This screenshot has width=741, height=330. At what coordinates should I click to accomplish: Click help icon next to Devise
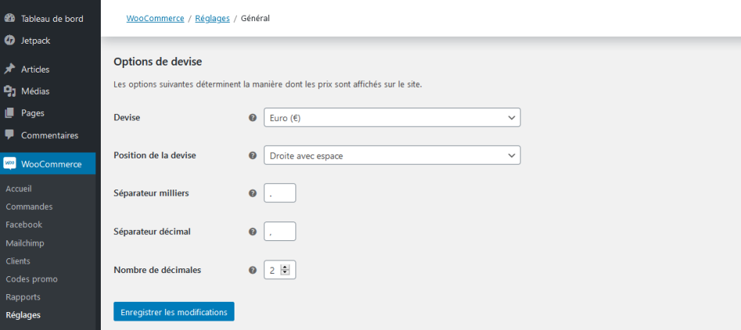252,118
